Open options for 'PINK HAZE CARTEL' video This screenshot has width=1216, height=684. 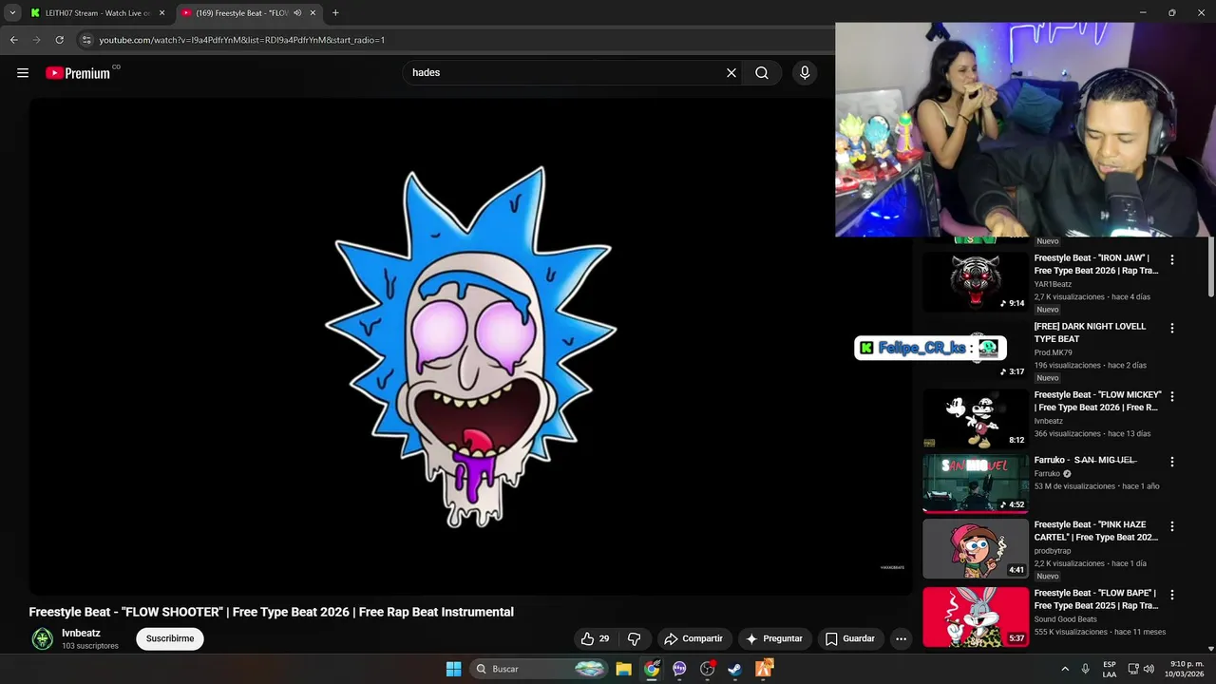pos(1171,526)
